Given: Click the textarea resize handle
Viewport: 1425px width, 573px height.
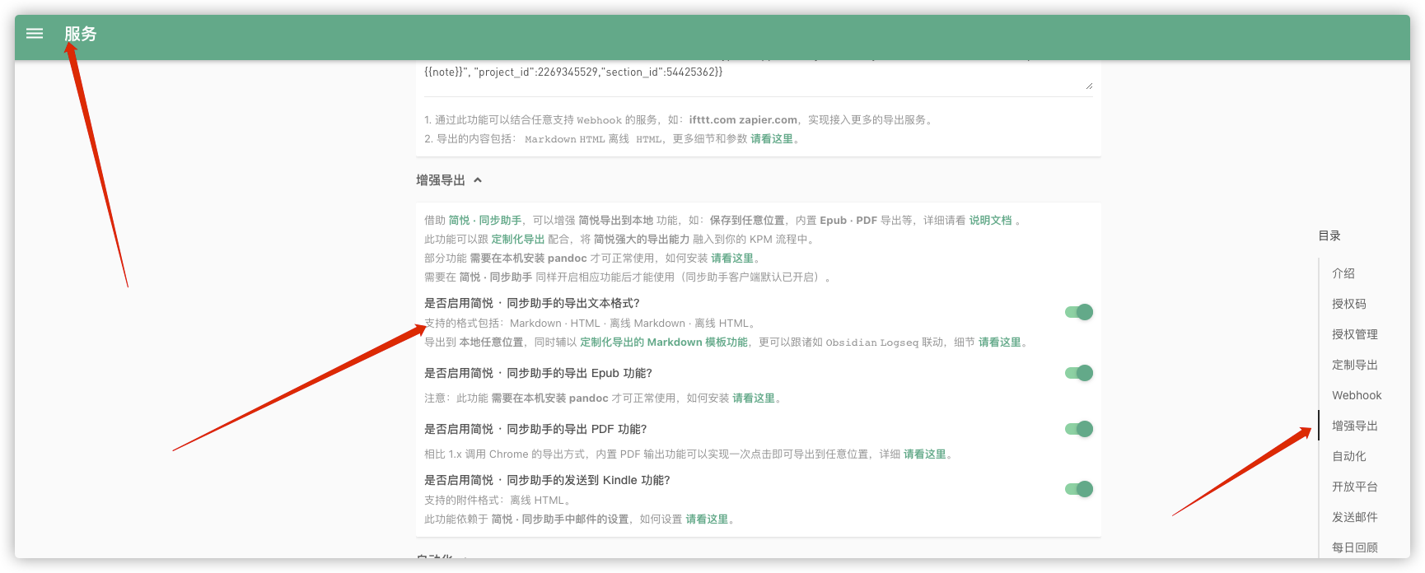Looking at the screenshot, I should pyautogui.click(x=1089, y=86).
